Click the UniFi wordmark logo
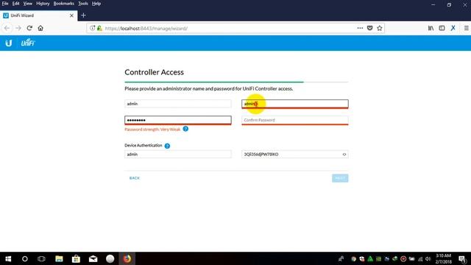The image size is (471, 265). [28, 43]
